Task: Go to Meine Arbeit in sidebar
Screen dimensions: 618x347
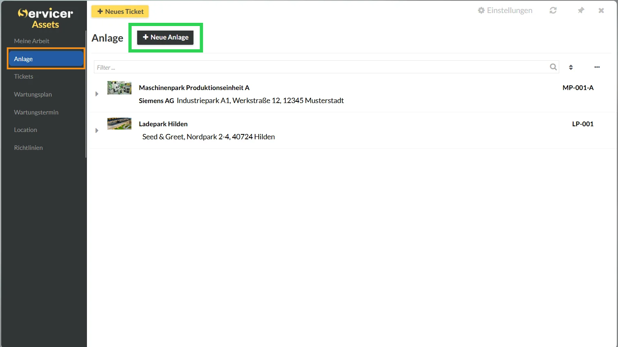Action: tap(31, 41)
